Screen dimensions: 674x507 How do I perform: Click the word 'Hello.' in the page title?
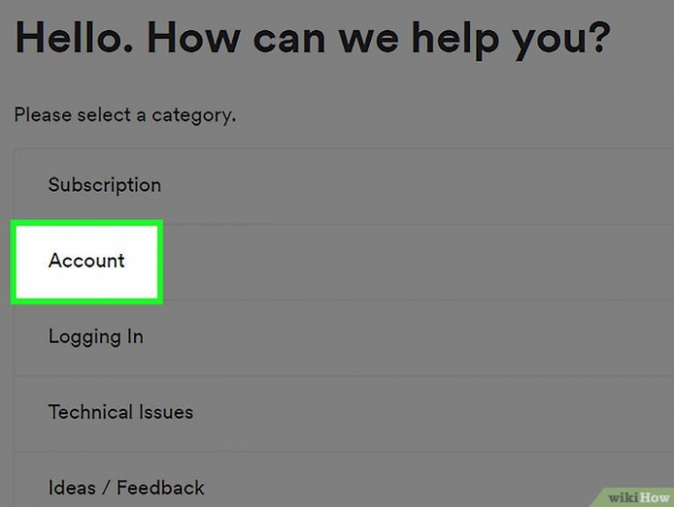(74, 38)
